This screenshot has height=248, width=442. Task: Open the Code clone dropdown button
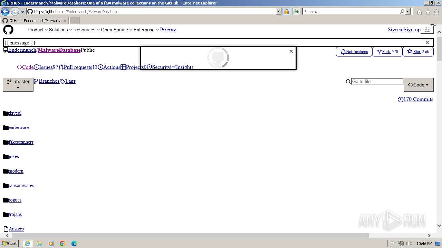pos(419,85)
